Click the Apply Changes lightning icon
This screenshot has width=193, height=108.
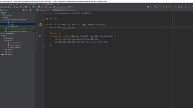(166, 7)
